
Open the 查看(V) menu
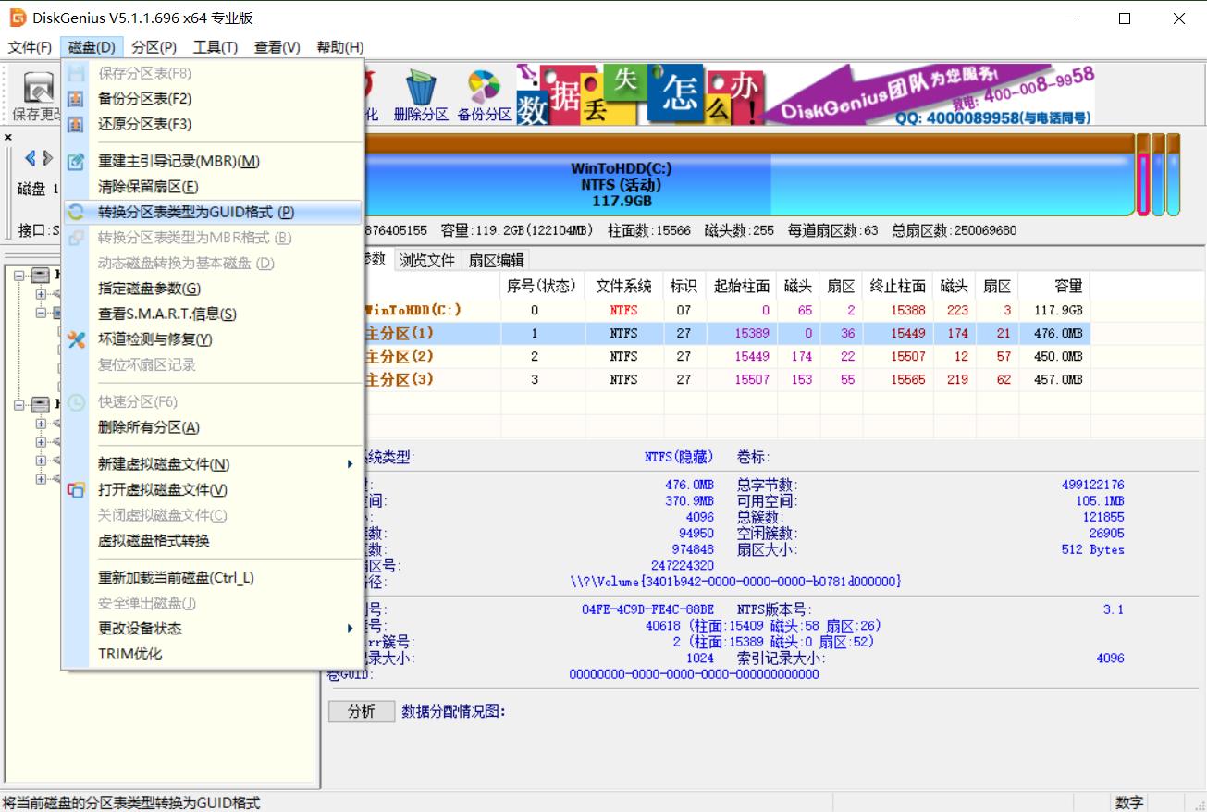click(x=277, y=47)
